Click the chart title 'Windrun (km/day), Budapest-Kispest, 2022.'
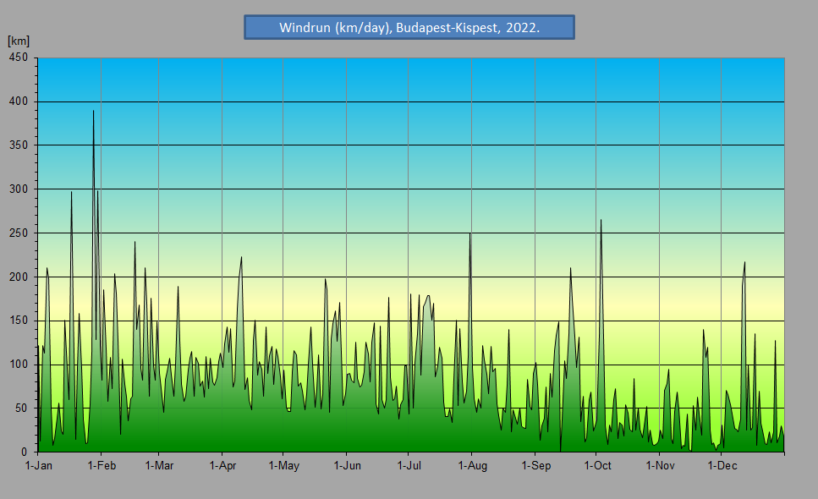 click(x=409, y=27)
